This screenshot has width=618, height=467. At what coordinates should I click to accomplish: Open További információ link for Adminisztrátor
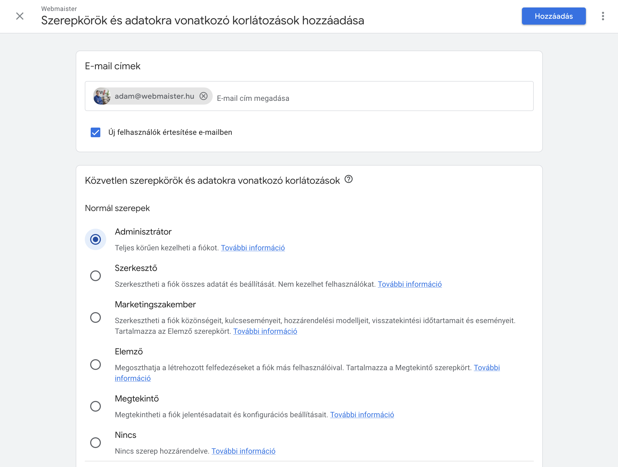[x=253, y=248]
